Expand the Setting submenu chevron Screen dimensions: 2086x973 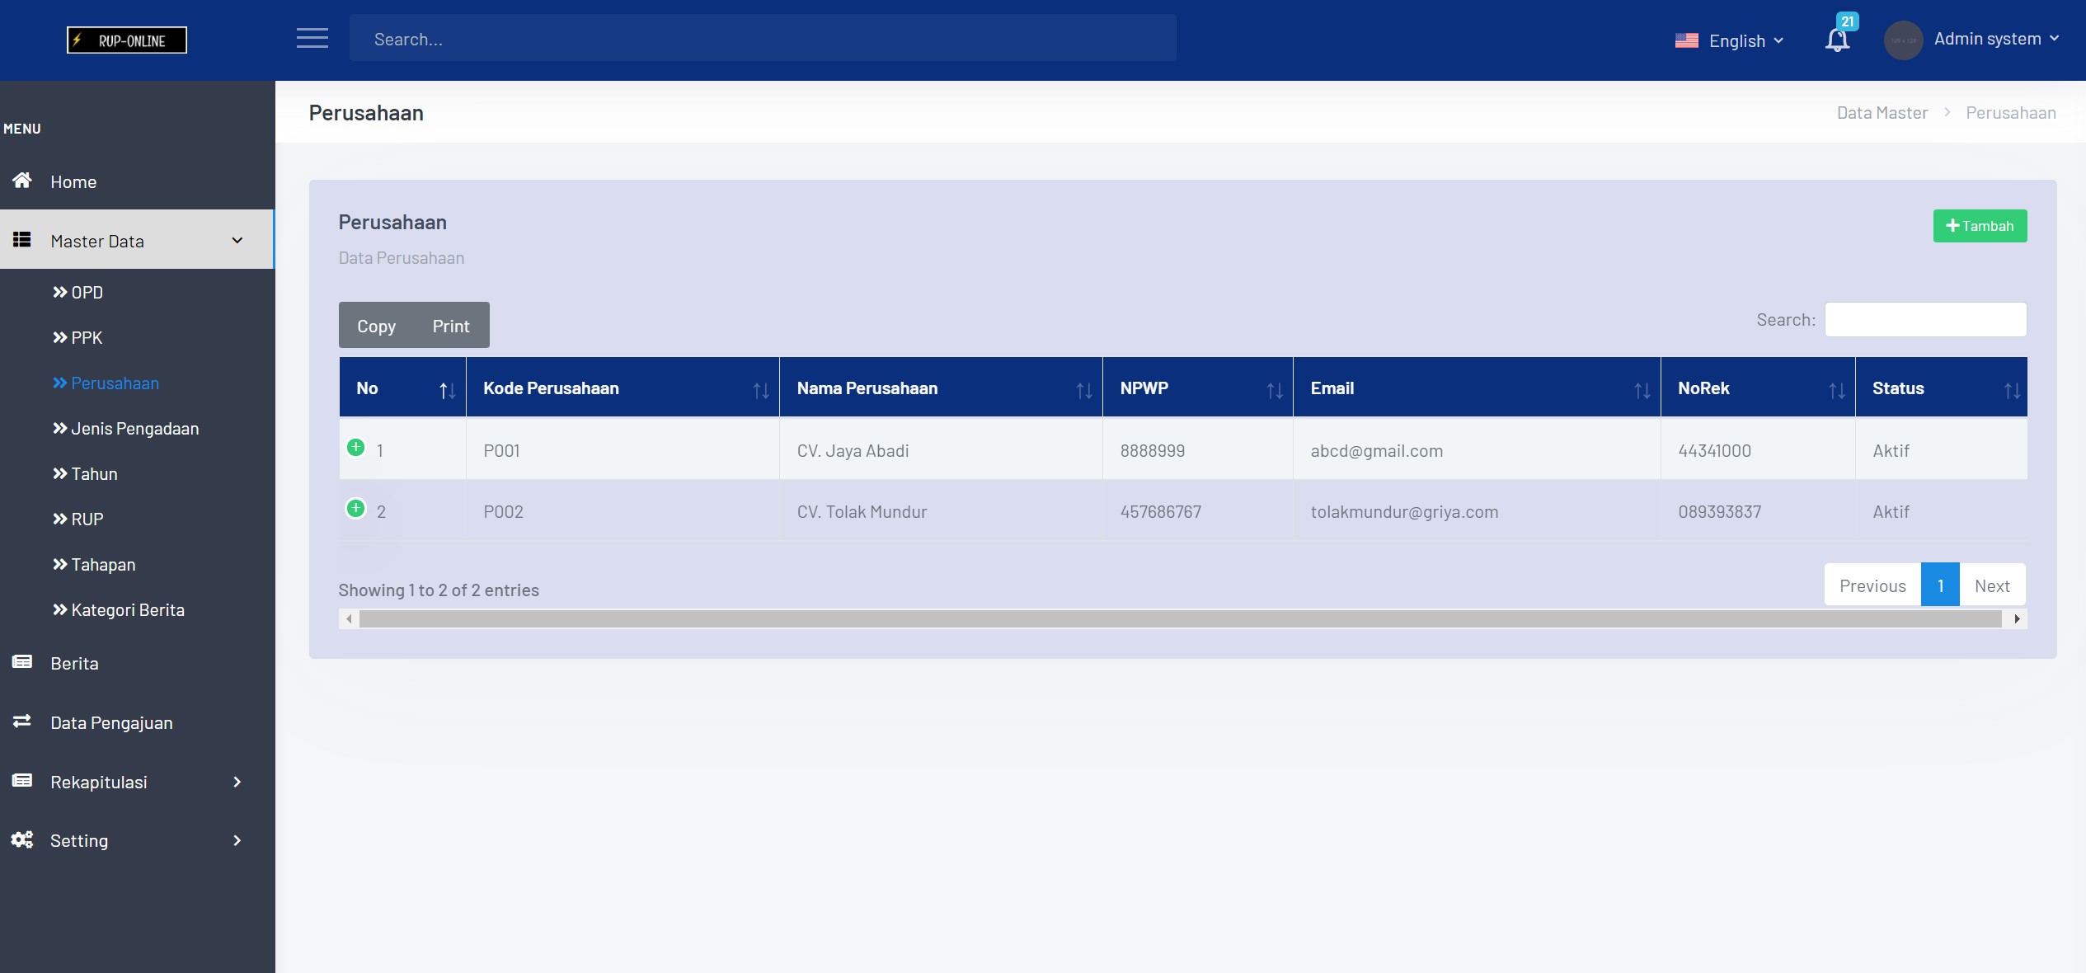coord(237,840)
